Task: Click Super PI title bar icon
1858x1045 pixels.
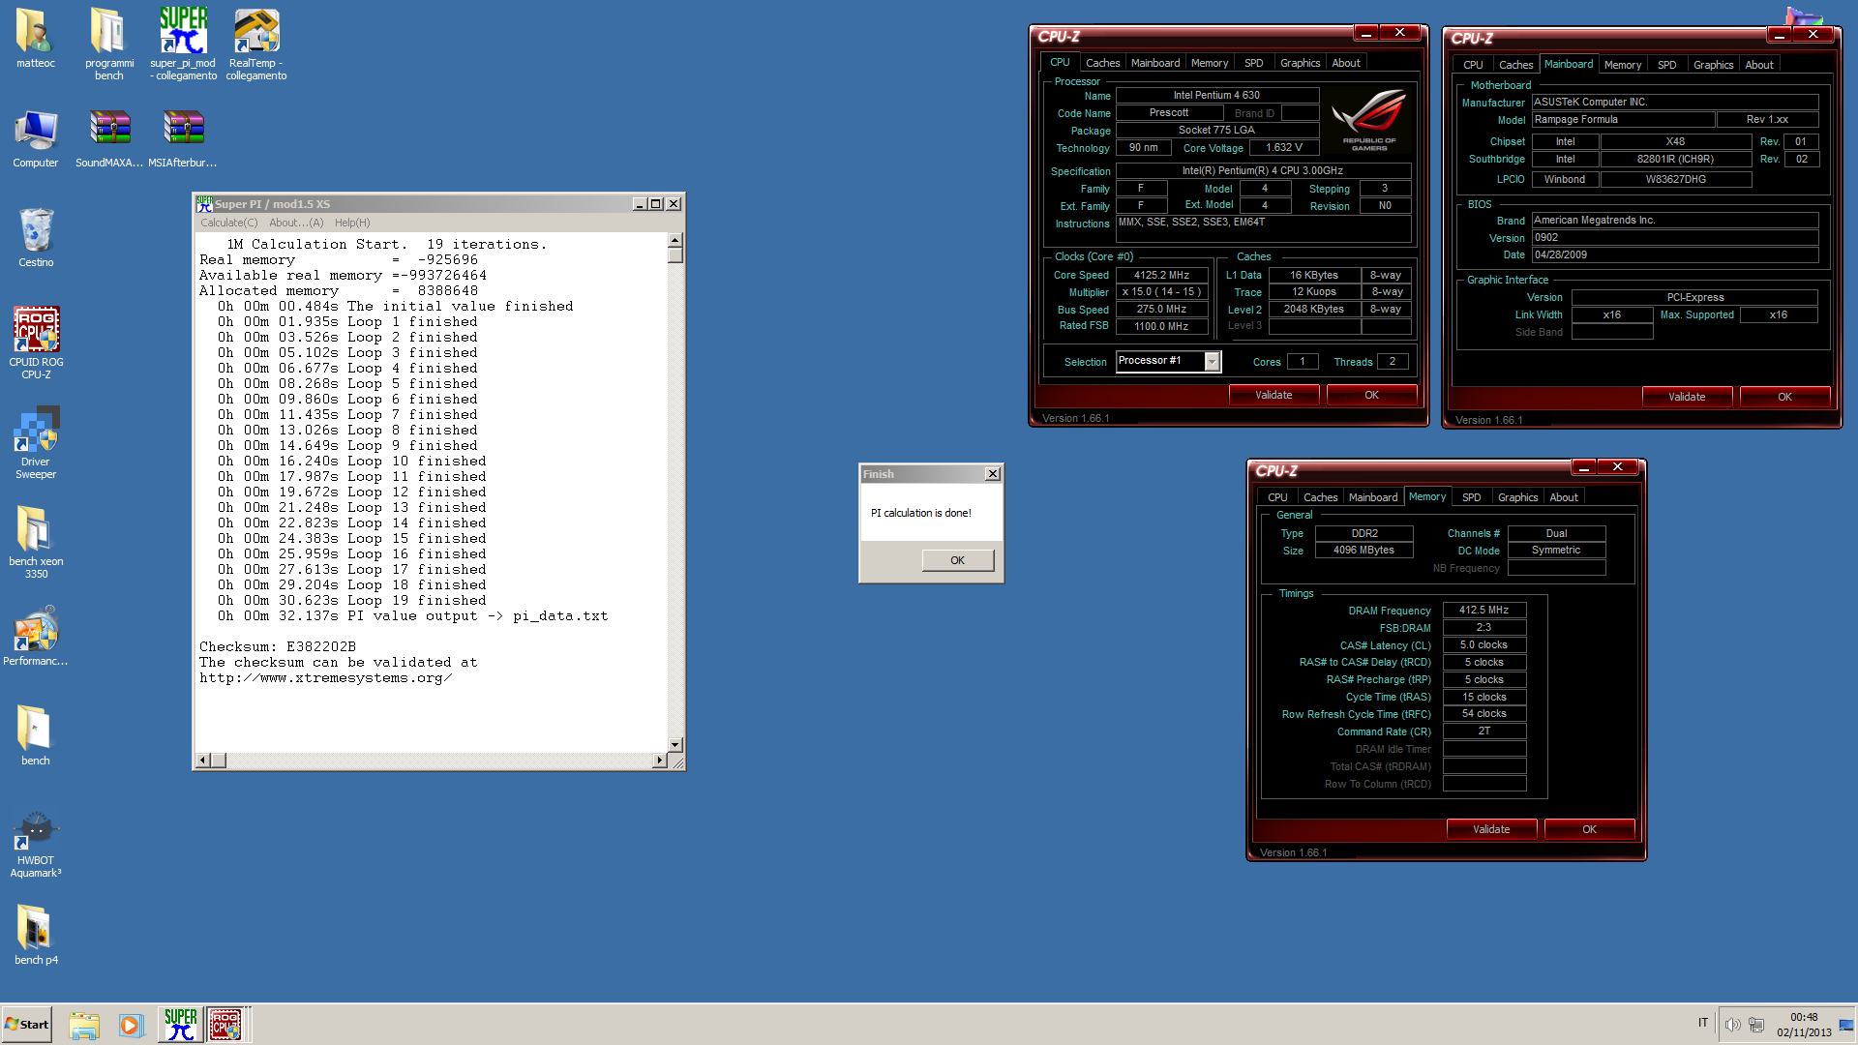Action: coord(204,204)
